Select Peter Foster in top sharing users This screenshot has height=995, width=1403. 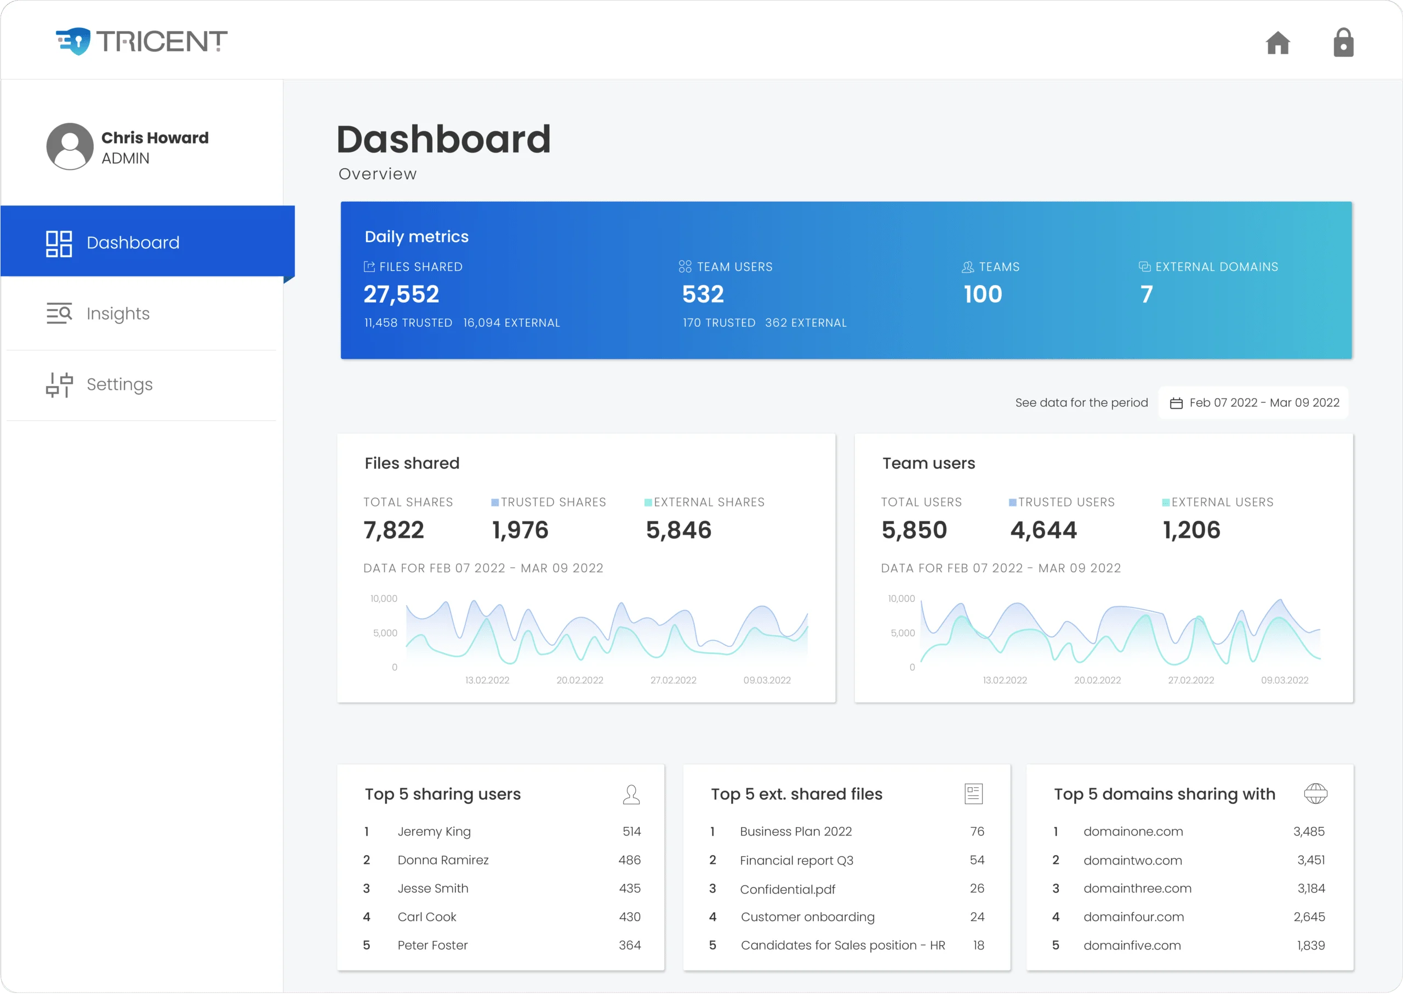point(502,945)
